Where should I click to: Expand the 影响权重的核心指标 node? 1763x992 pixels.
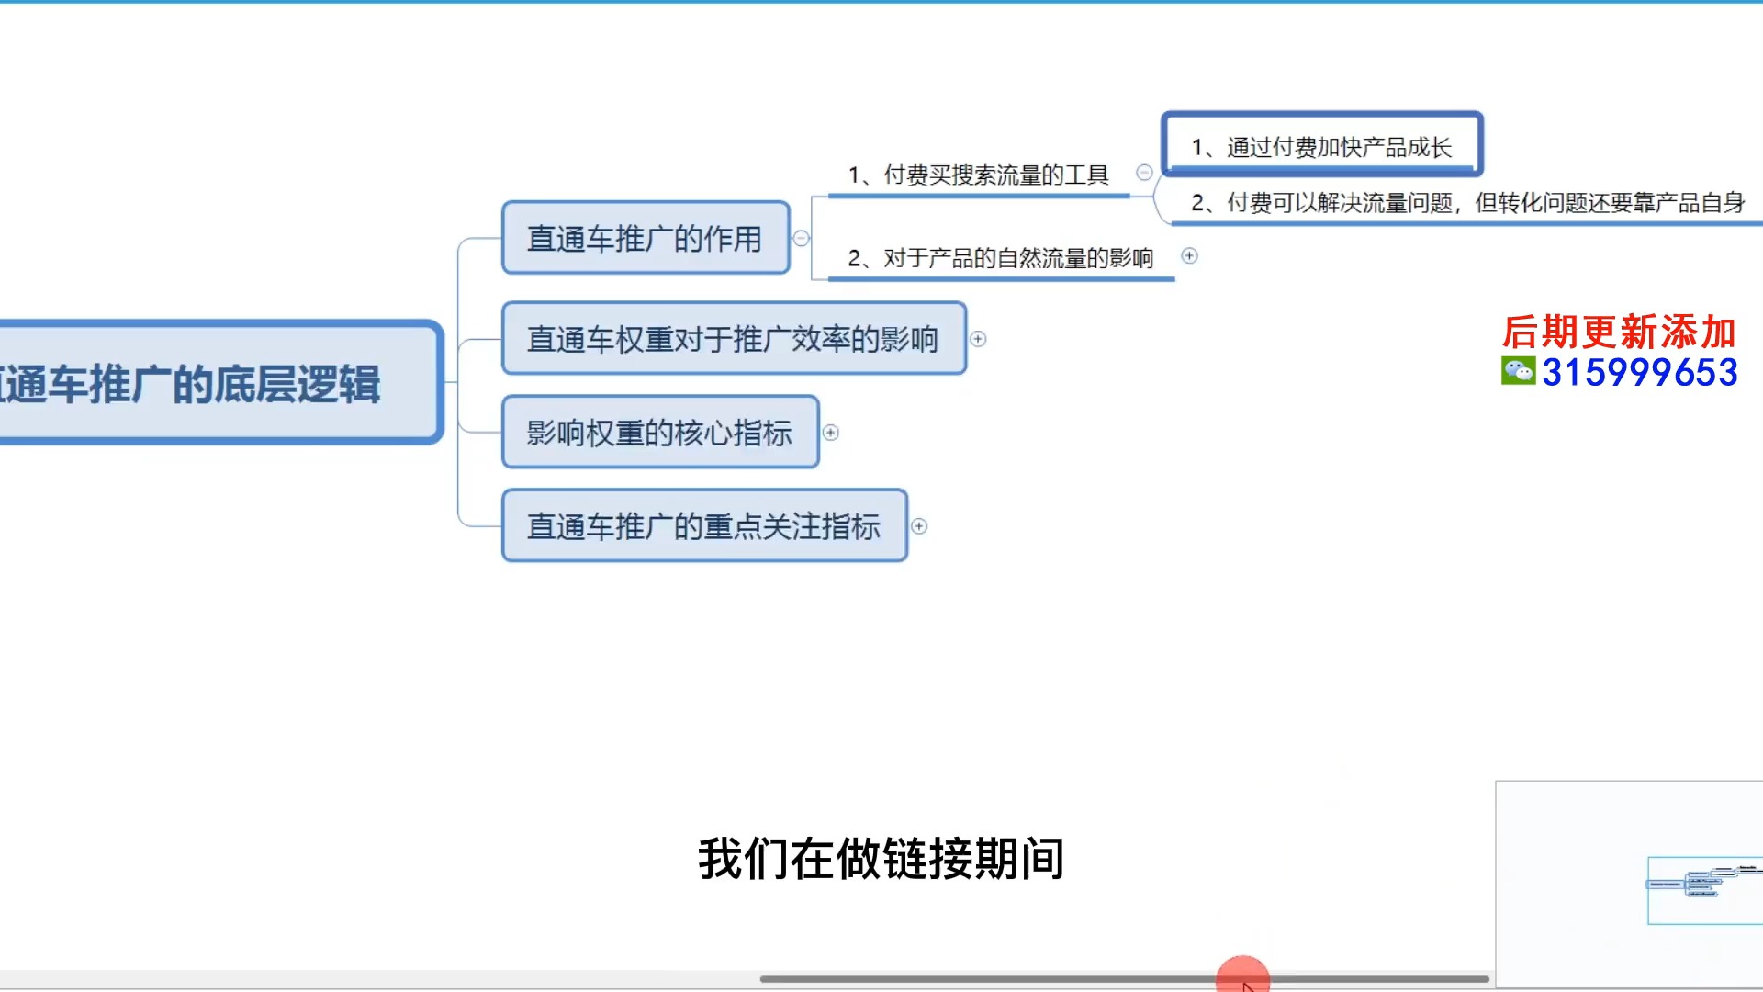(831, 433)
